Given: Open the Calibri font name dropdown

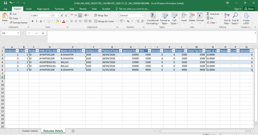Looking at the screenshot, I should tap(50, 15).
